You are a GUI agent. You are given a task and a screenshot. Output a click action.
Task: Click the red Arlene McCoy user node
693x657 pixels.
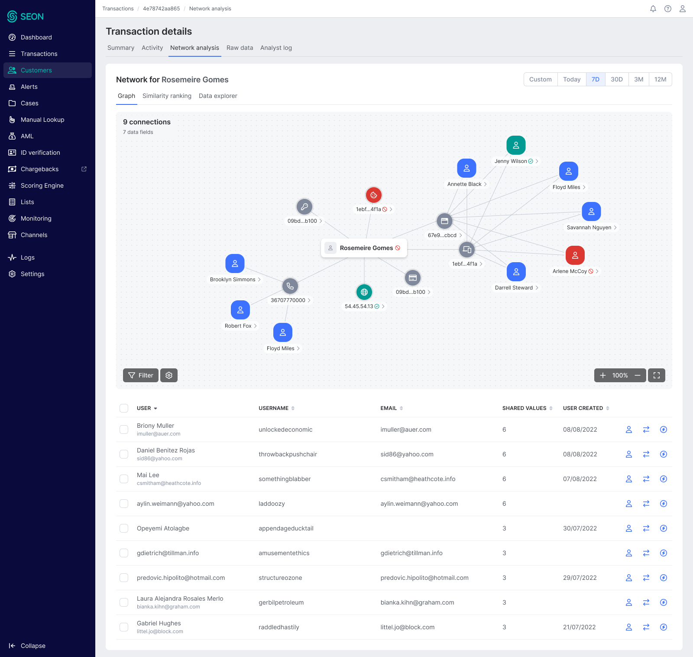tap(575, 255)
